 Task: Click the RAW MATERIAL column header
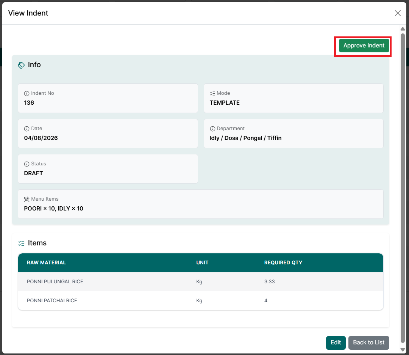(46, 262)
